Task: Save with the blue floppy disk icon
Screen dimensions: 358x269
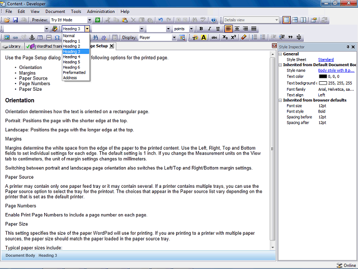Action: click(15, 20)
